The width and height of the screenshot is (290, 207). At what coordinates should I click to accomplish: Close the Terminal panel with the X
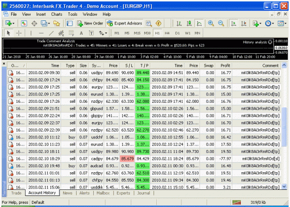click(x=4, y=64)
